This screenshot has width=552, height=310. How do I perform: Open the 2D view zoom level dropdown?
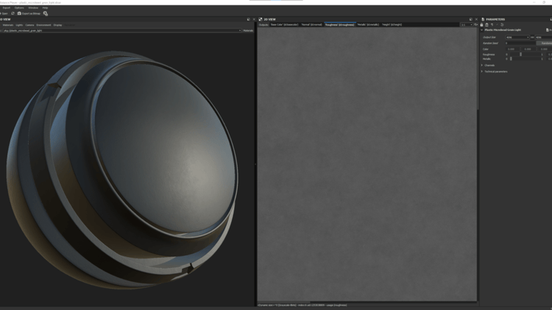click(465, 24)
